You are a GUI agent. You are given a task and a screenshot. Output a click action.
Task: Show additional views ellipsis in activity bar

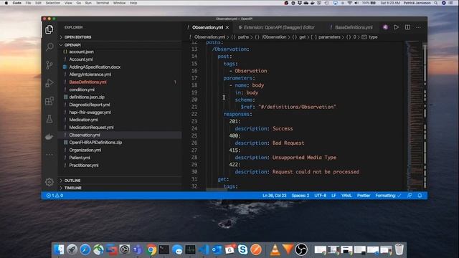click(49, 155)
